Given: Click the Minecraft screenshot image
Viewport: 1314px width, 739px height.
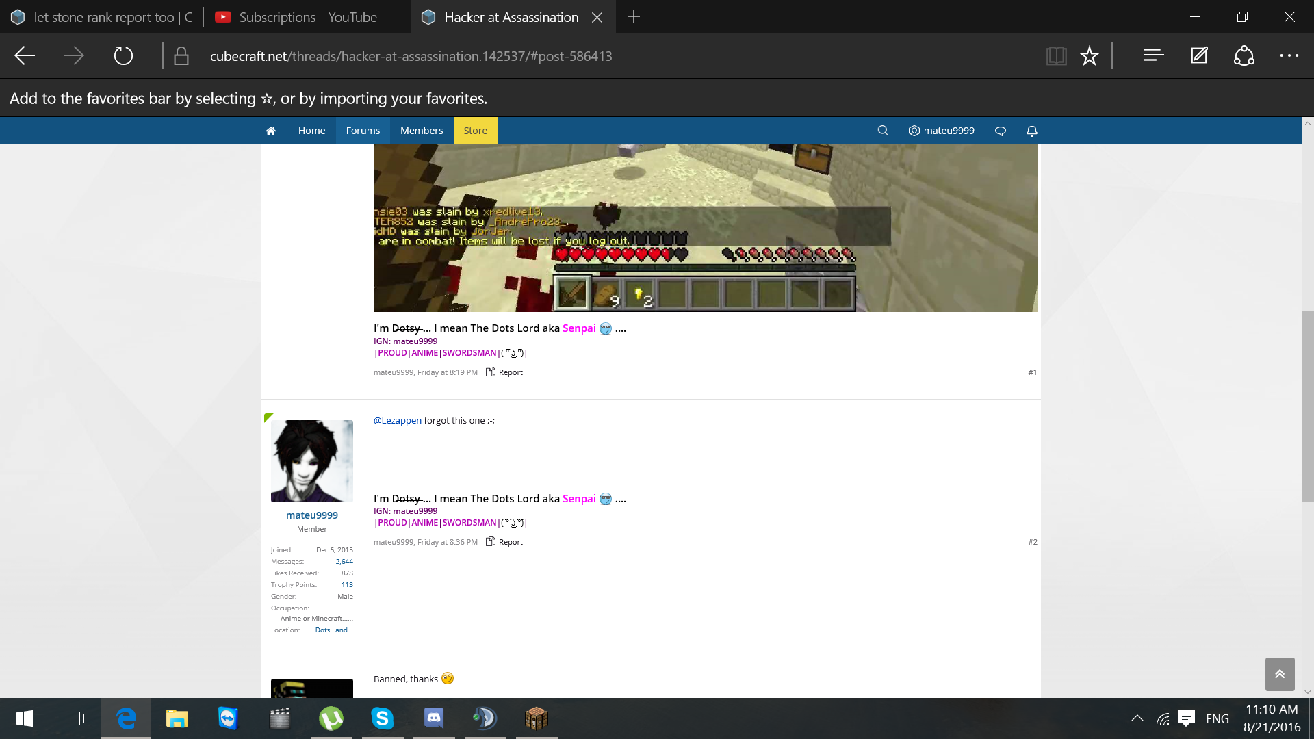Looking at the screenshot, I should (x=705, y=228).
